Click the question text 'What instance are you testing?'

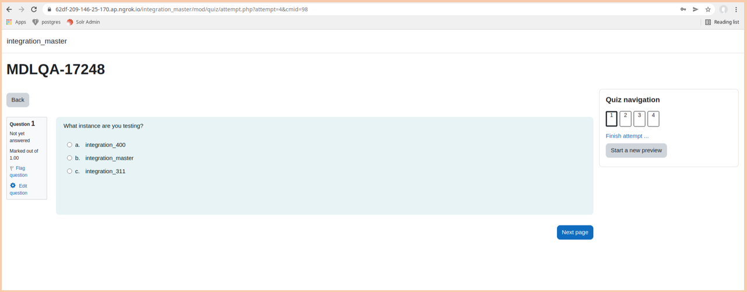(103, 126)
